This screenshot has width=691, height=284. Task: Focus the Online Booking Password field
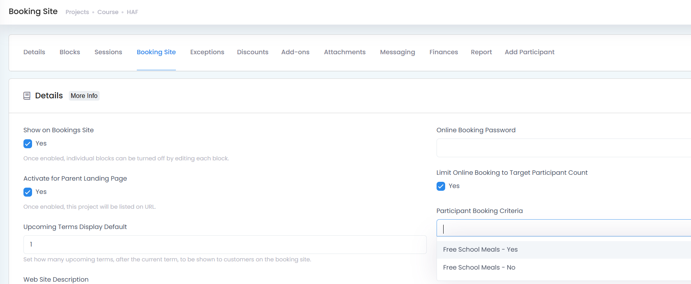tap(564, 148)
